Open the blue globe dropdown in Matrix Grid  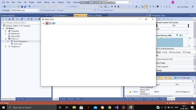pos(54,23)
